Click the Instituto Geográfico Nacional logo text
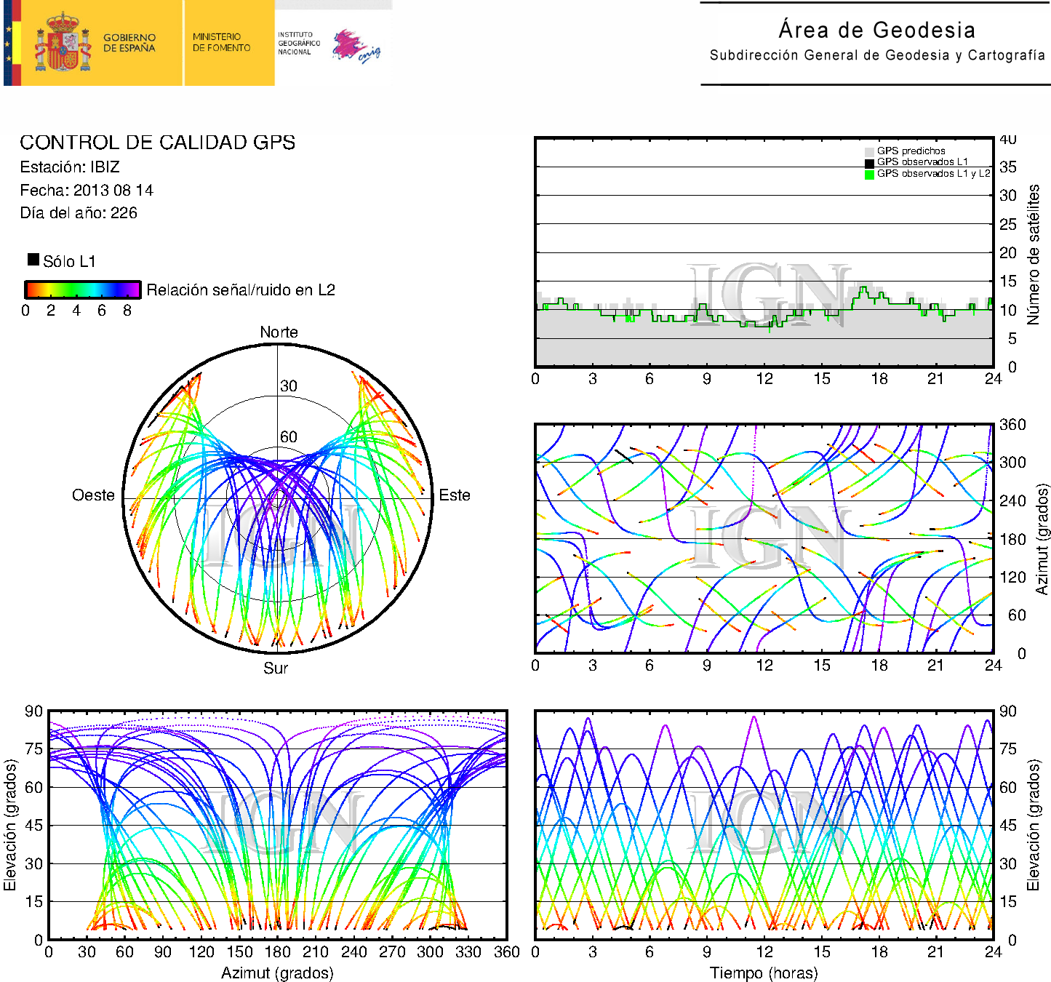 298,44
